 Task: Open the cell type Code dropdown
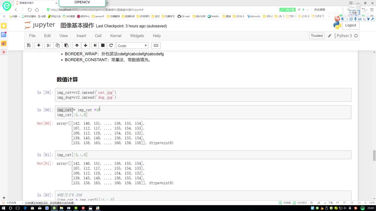[x=132, y=45]
